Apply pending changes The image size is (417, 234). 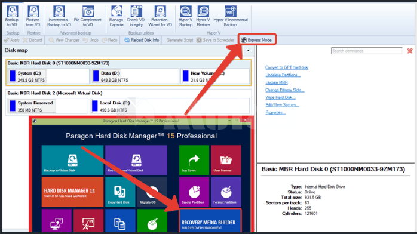12,40
